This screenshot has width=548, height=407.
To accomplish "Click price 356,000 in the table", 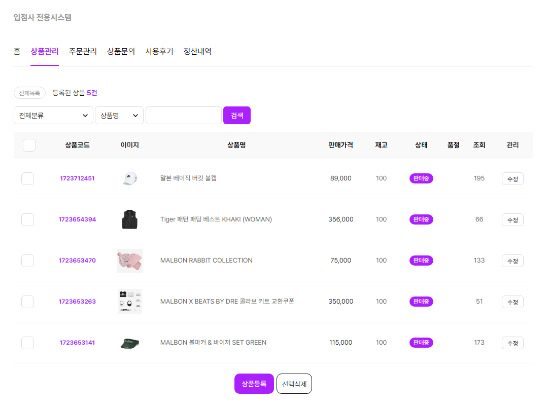I will [x=341, y=219].
